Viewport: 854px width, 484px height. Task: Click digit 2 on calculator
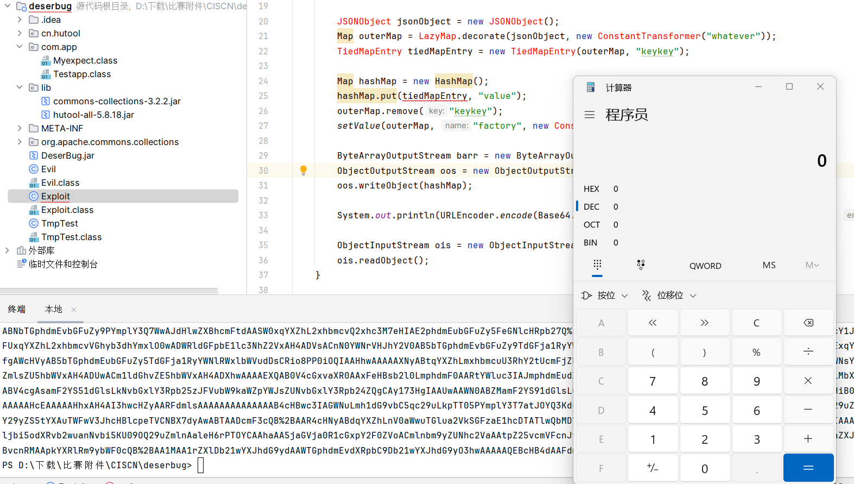705,439
